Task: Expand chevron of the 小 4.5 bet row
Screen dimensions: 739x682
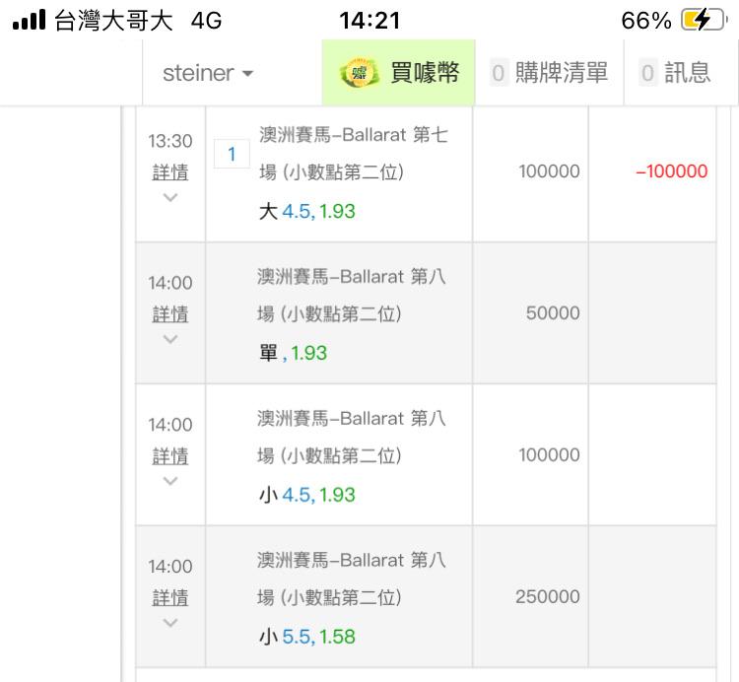Action: point(170,481)
